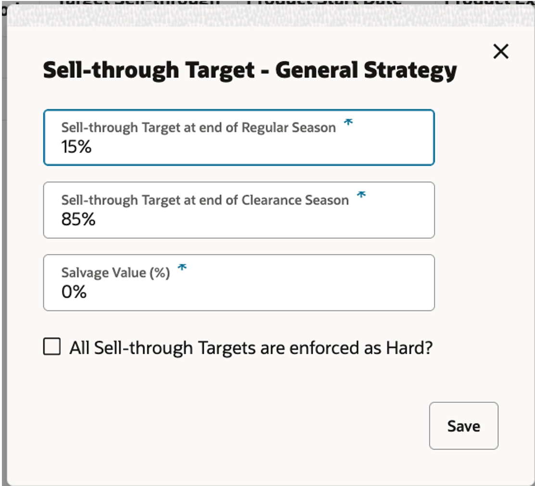Click the dialog title 'Sell-through Target - General Strategy'
This screenshot has width=535, height=486.
(x=249, y=70)
